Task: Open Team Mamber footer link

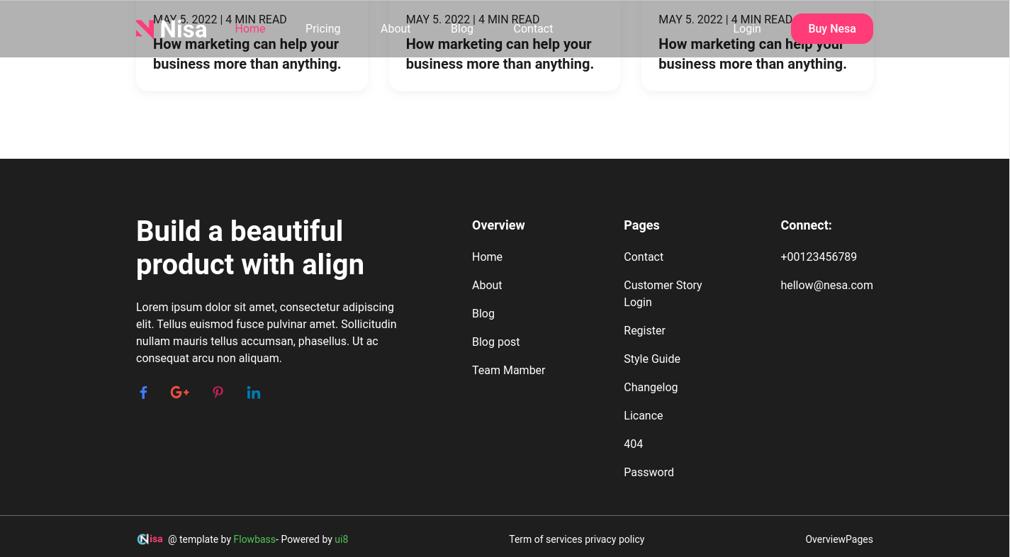Action: pos(509,370)
